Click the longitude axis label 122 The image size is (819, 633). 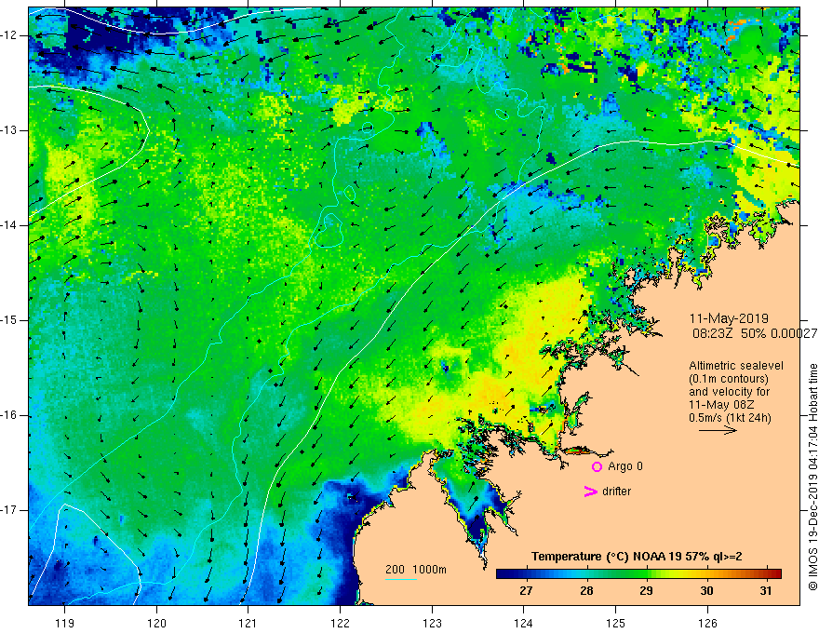pyautogui.click(x=340, y=623)
